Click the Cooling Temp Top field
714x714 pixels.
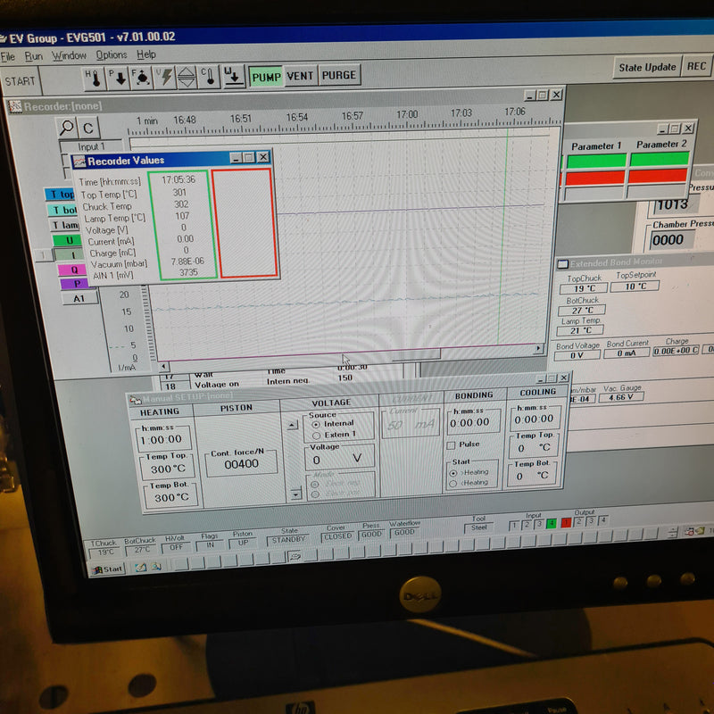coord(532,448)
